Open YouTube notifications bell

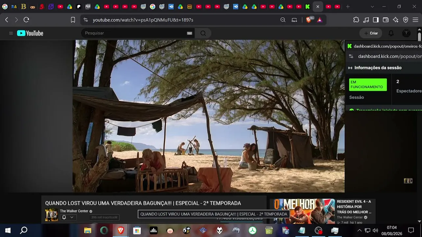coord(391,33)
